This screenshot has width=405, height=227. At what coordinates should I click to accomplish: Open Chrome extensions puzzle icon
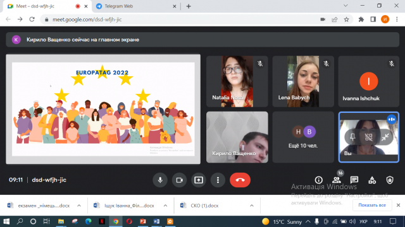[x=361, y=20]
